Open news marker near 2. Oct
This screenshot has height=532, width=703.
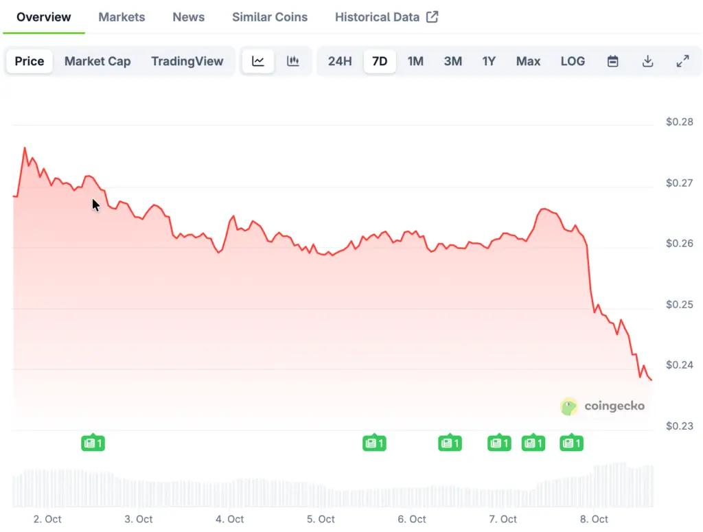pyautogui.click(x=93, y=443)
